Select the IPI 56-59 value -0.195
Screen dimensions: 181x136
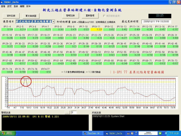coord(173,55)
